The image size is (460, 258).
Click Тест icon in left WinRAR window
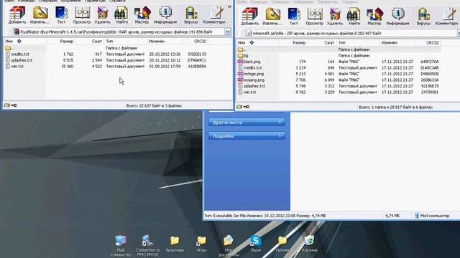coord(61,14)
